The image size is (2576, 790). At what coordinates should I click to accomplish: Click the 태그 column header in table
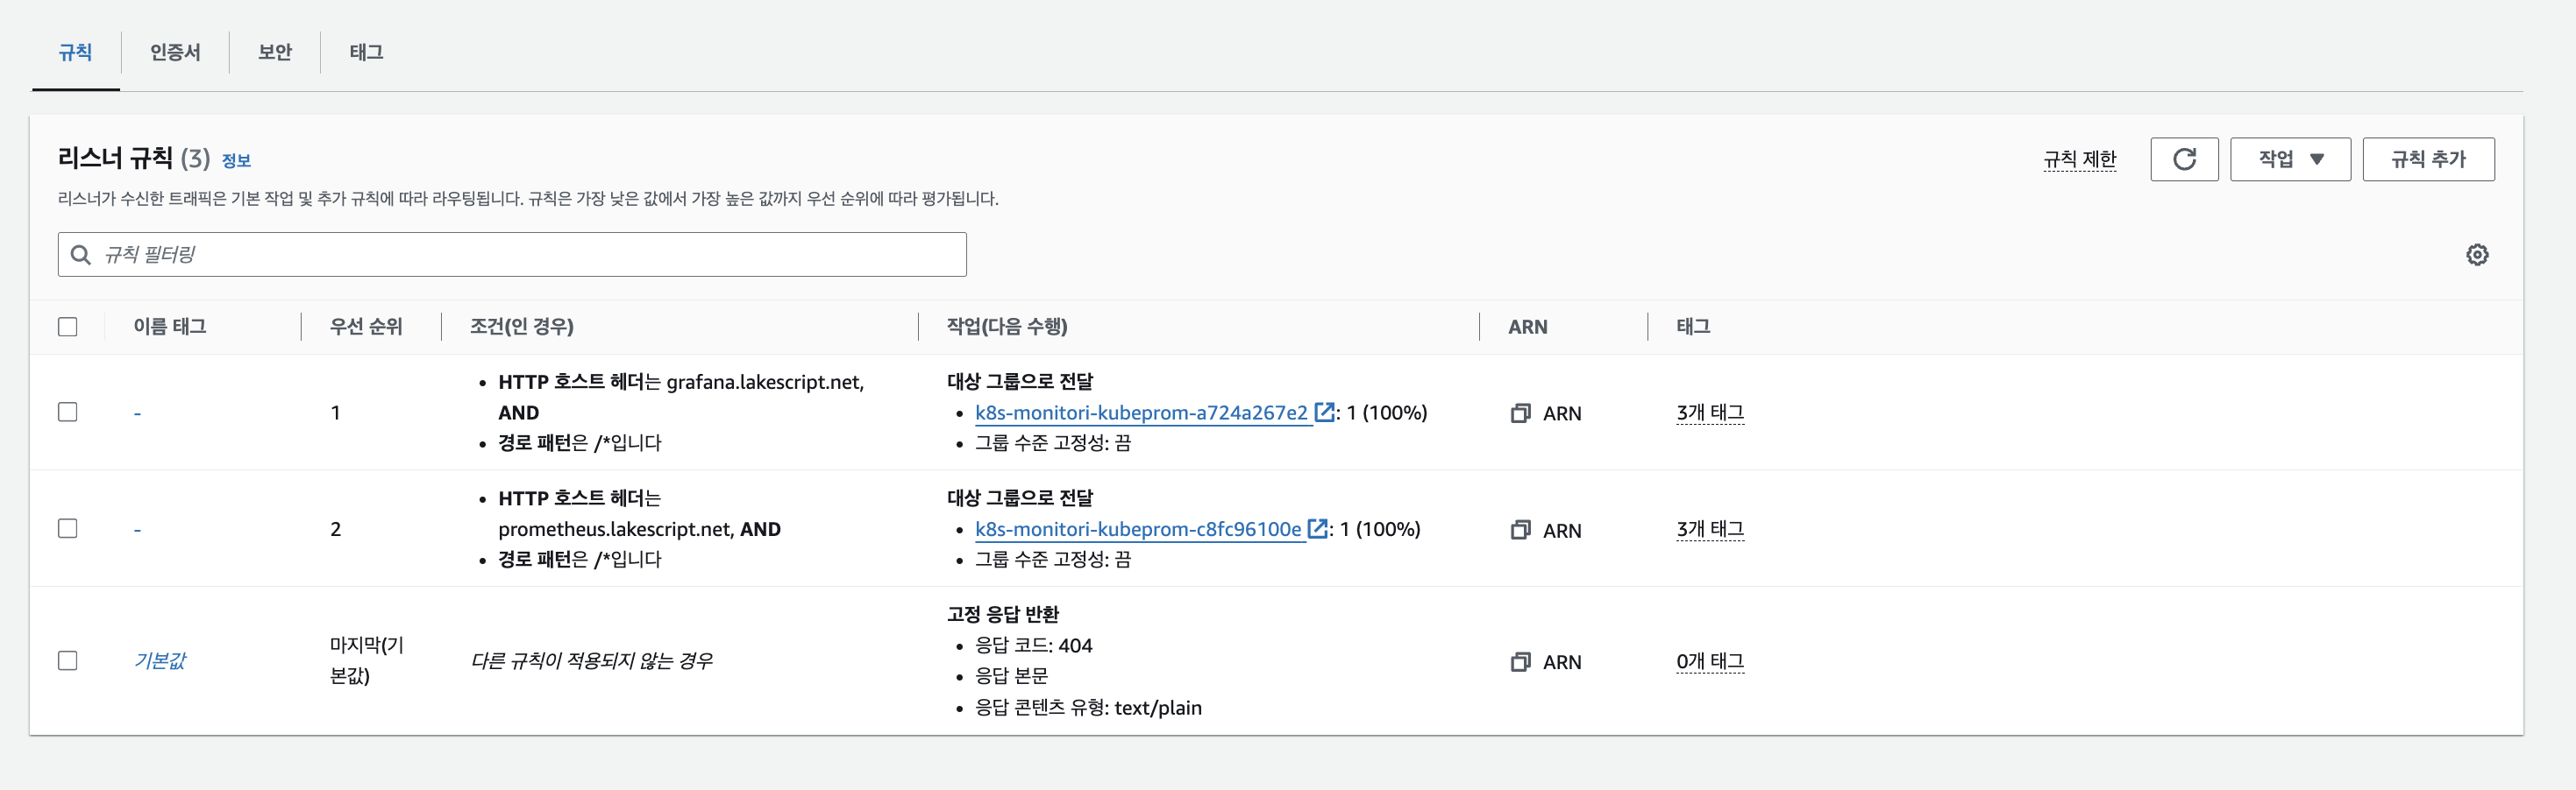tap(1693, 327)
